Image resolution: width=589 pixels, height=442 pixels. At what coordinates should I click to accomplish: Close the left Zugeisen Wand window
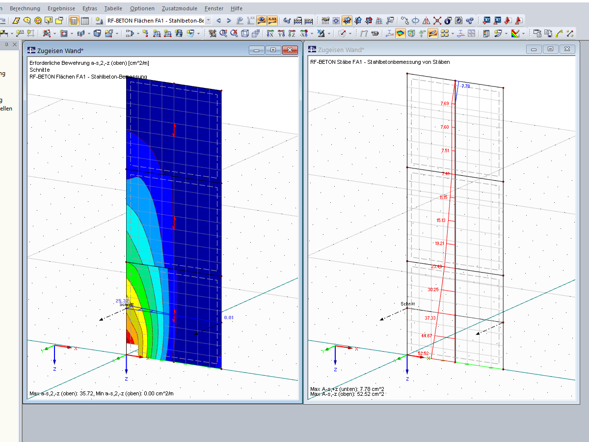290,50
